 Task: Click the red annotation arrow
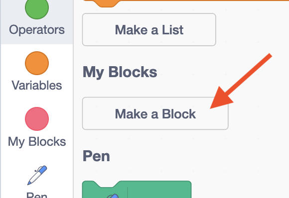241,81
